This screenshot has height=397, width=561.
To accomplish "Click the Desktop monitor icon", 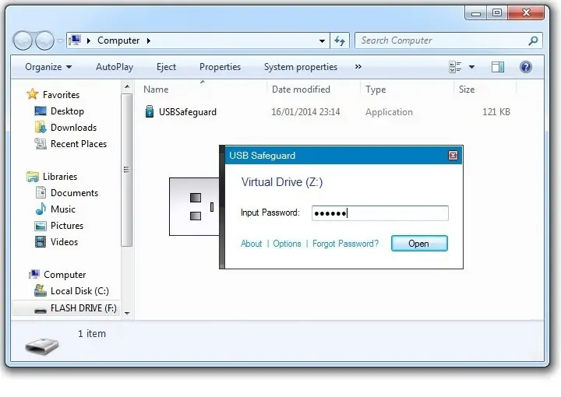I will (41, 111).
